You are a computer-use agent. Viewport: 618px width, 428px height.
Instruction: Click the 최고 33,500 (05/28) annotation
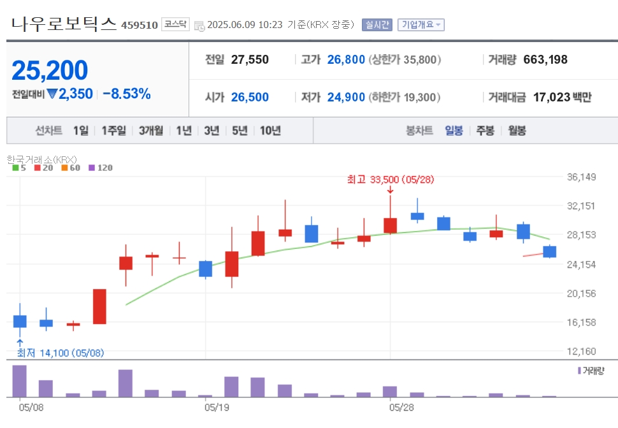391,179
